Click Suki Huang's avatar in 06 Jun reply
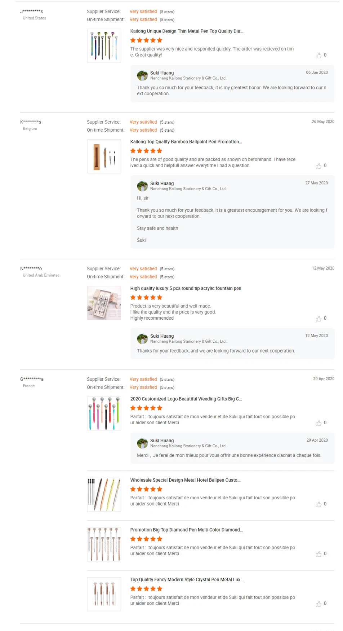The image size is (343, 631). pos(142,75)
